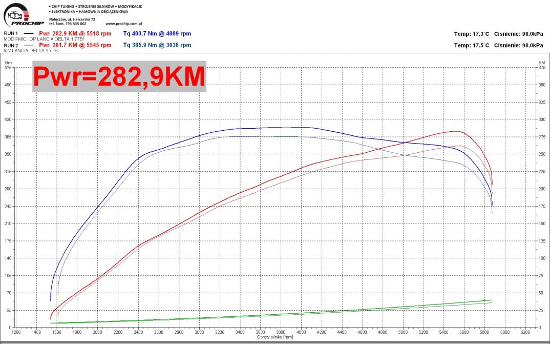Select the RUN 2 label
This screenshot has height=344, width=550.
tap(11, 46)
